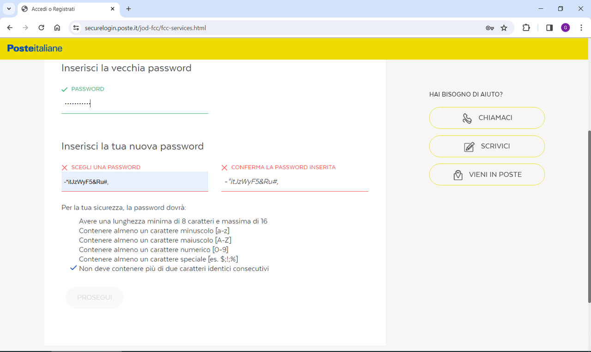Restore down the Chrome window
This screenshot has width=591, height=352.
pyautogui.click(x=561, y=9)
